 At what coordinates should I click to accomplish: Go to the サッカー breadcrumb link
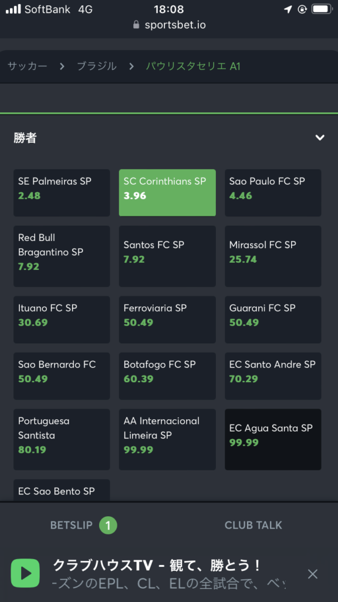[x=28, y=66]
